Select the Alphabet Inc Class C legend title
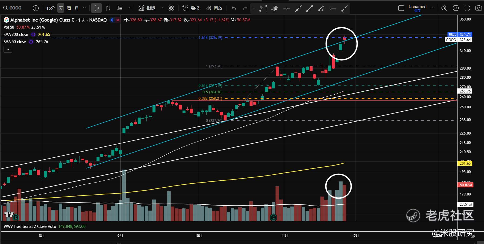This screenshot has height=244, width=484. point(59,20)
